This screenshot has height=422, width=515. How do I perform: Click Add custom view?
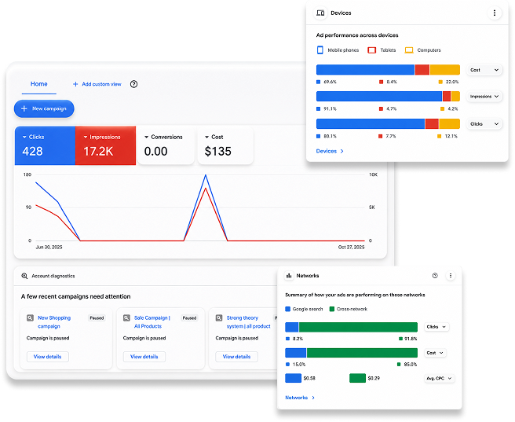(97, 84)
